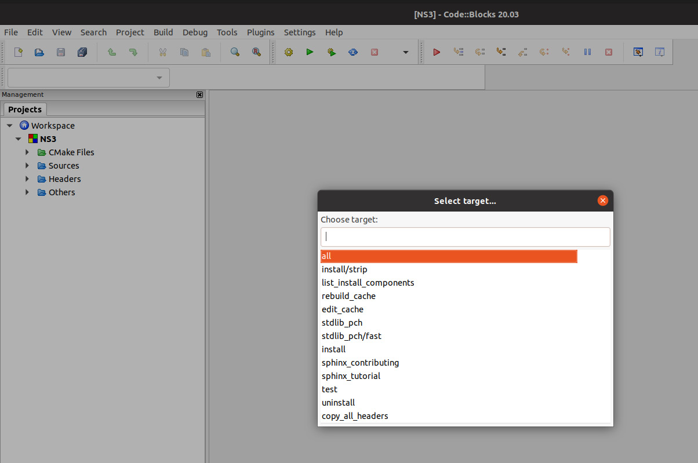Open a file using the toolbar icon

[x=39, y=52]
